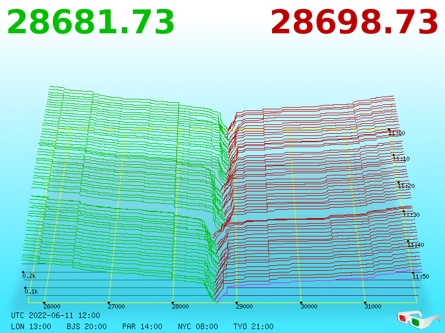Click the 0.1k volume axis label

coord(32,291)
